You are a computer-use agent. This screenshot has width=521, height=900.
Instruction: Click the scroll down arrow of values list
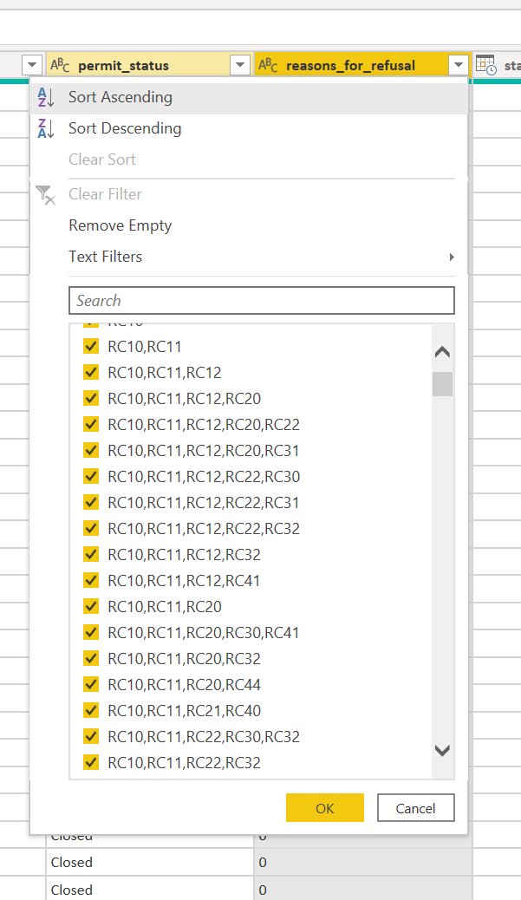coord(442,750)
